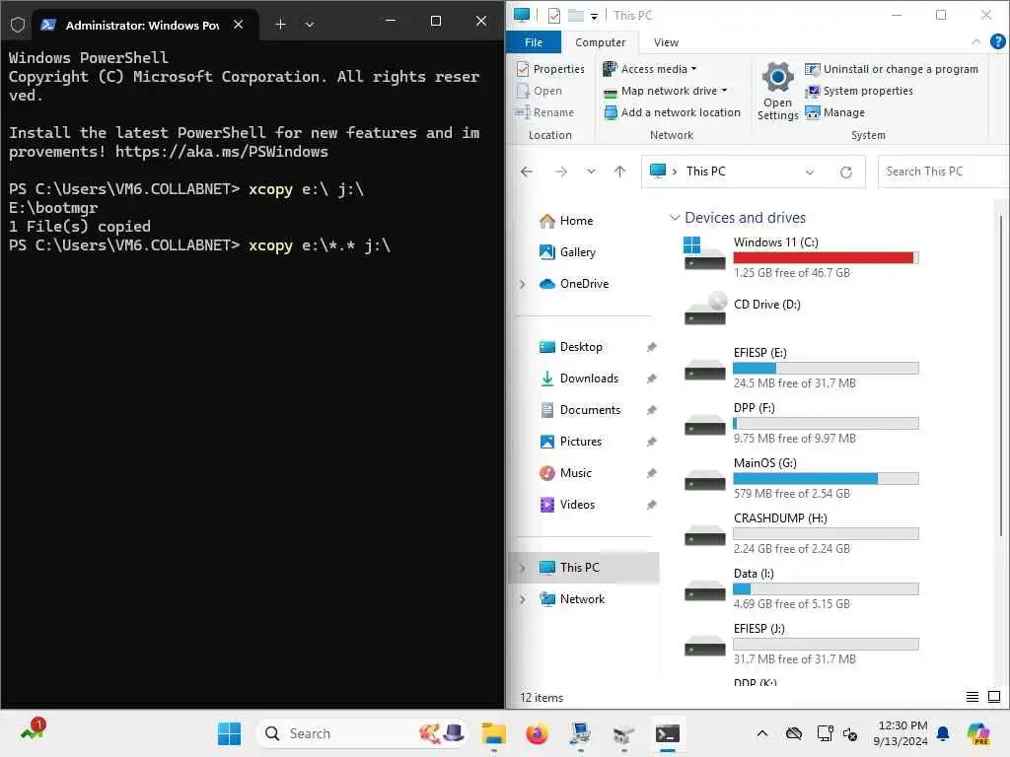
Task: Select the Windows 11 (C:) drive
Action: [801, 256]
